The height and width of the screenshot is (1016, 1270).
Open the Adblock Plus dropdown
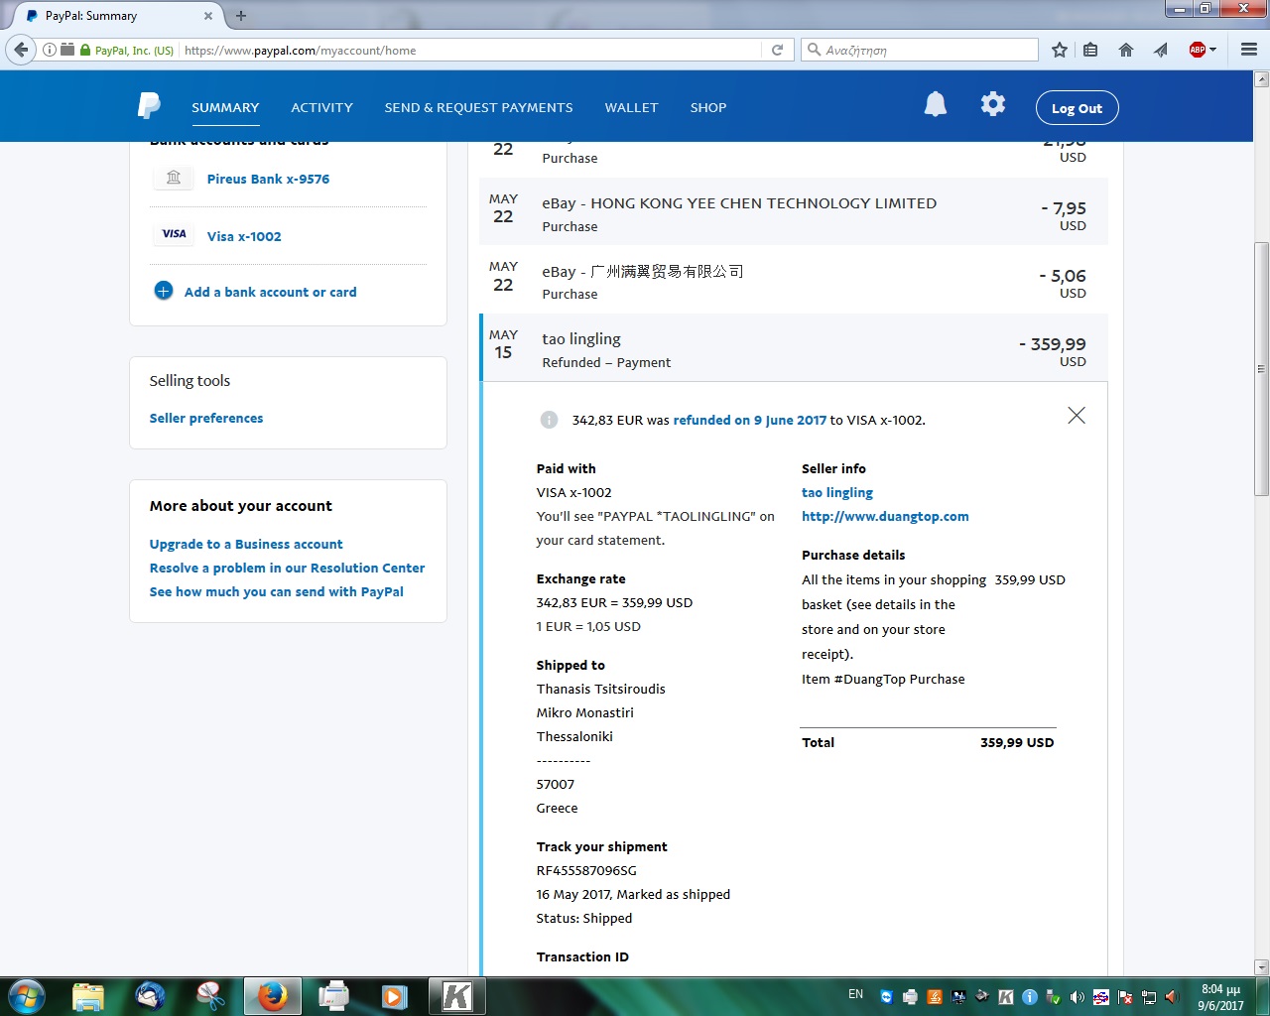(1203, 50)
